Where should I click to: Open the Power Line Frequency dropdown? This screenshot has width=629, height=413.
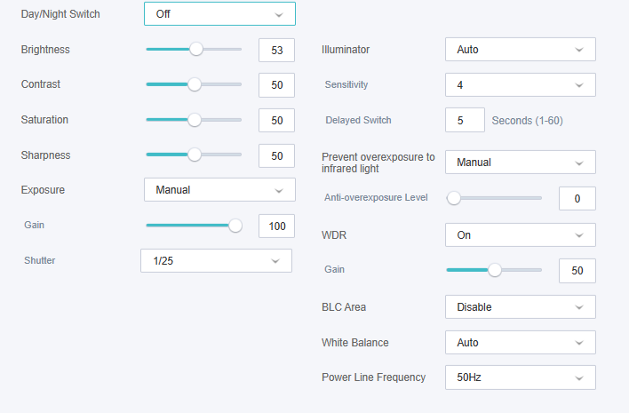pyautogui.click(x=520, y=377)
